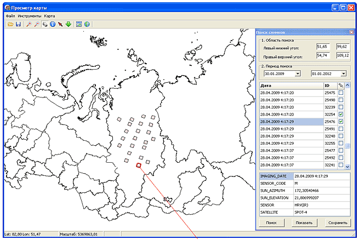Activate the pan hand tool
The image size is (359, 240).
45,25
